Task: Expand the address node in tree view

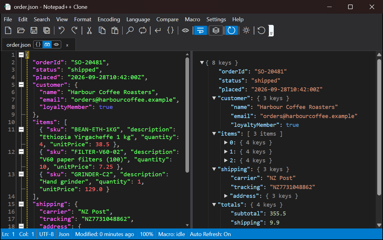Action: [x=226, y=196]
